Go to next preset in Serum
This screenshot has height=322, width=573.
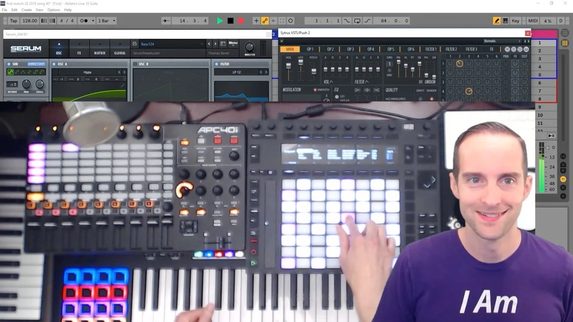click(216, 44)
